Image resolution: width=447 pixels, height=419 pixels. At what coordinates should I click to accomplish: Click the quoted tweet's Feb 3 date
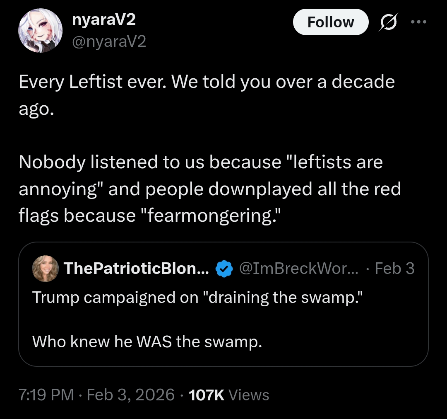[x=394, y=269]
